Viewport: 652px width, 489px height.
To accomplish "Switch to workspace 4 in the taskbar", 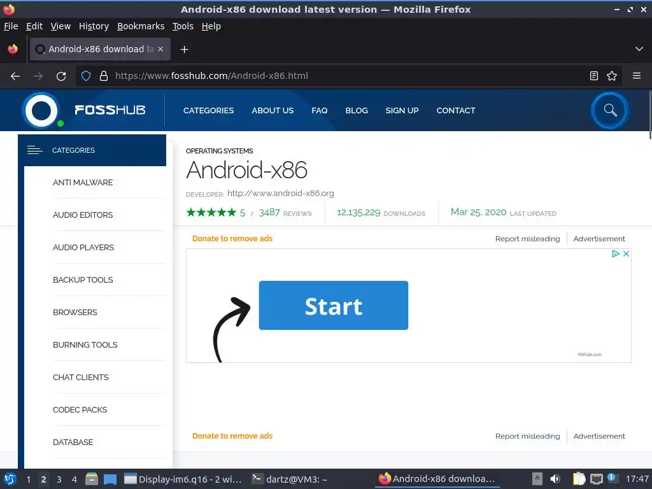I will tap(74, 479).
